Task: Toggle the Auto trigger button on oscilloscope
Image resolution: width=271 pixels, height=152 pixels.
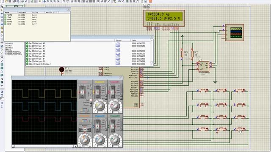Action: click(91, 100)
